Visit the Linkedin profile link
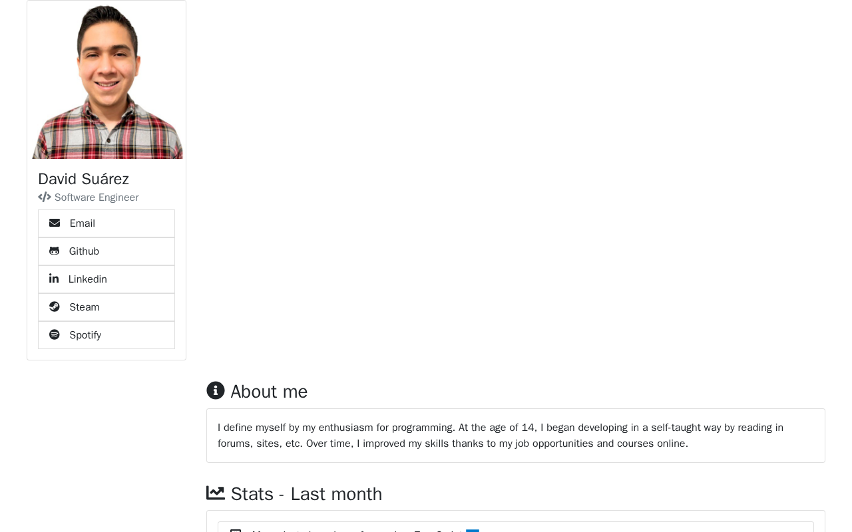The width and height of the screenshot is (852, 532). click(88, 279)
